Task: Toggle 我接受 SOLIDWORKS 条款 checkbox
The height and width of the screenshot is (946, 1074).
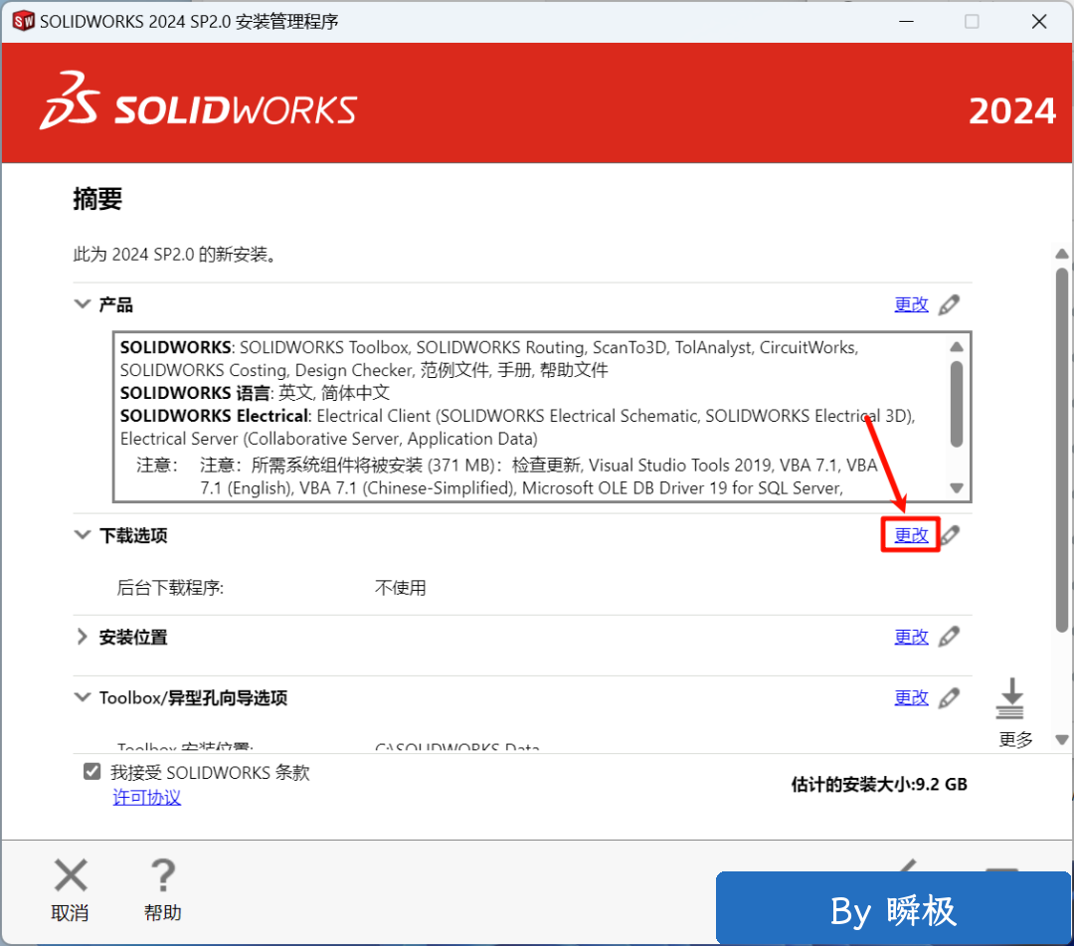Action: click(92, 772)
